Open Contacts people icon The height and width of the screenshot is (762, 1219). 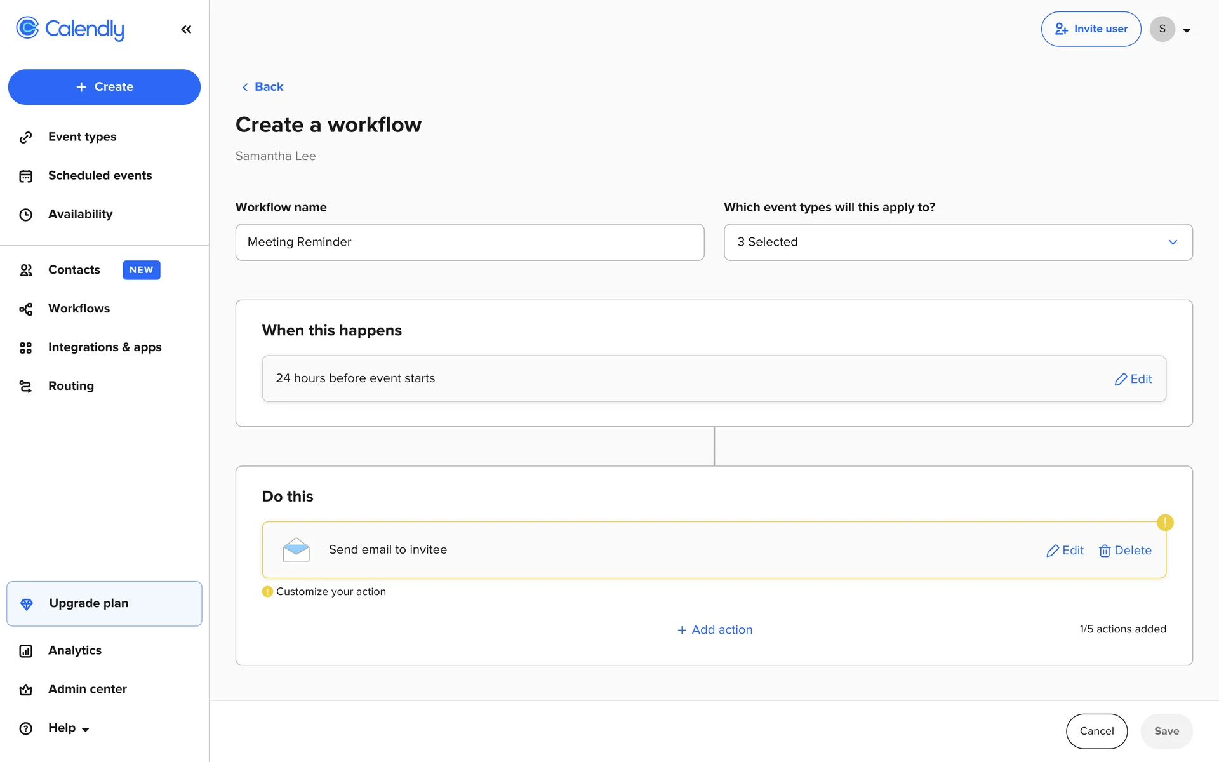pos(25,270)
